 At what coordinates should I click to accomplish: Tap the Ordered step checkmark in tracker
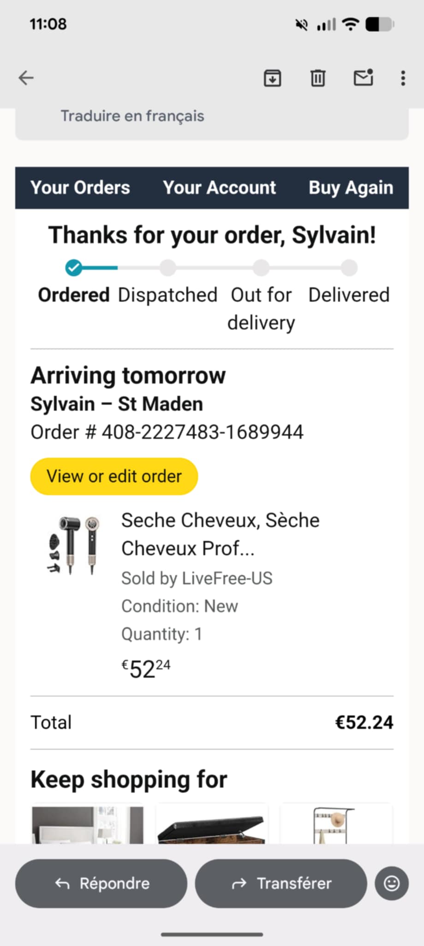pos(74,267)
